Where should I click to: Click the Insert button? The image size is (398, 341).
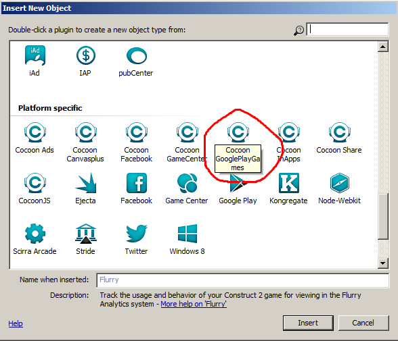tap(308, 323)
